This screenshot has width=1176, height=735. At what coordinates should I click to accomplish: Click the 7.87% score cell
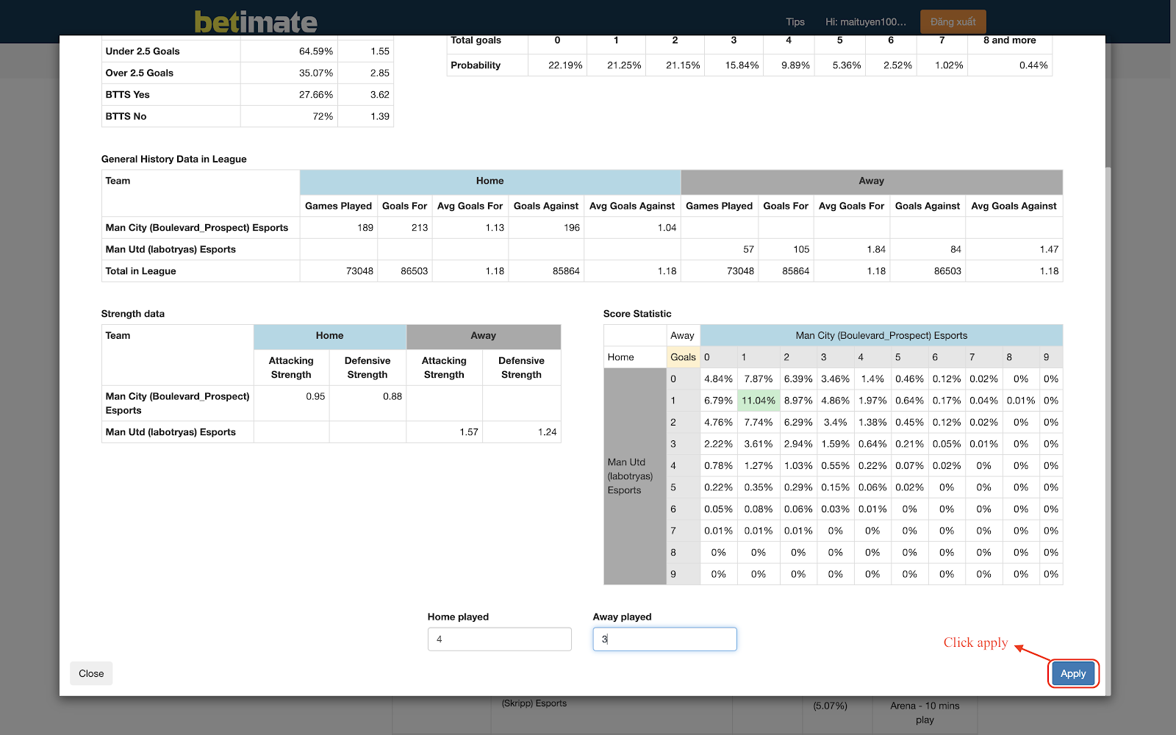pos(758,379)
